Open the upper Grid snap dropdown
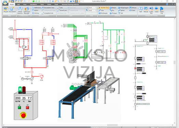Viewport: 179px width, 128px height. [96, 7]
